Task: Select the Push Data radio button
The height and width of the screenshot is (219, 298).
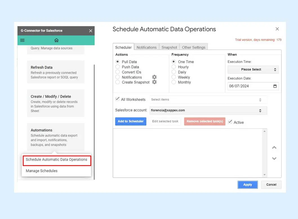Action: pyautogui.click(x=118, y=67)
